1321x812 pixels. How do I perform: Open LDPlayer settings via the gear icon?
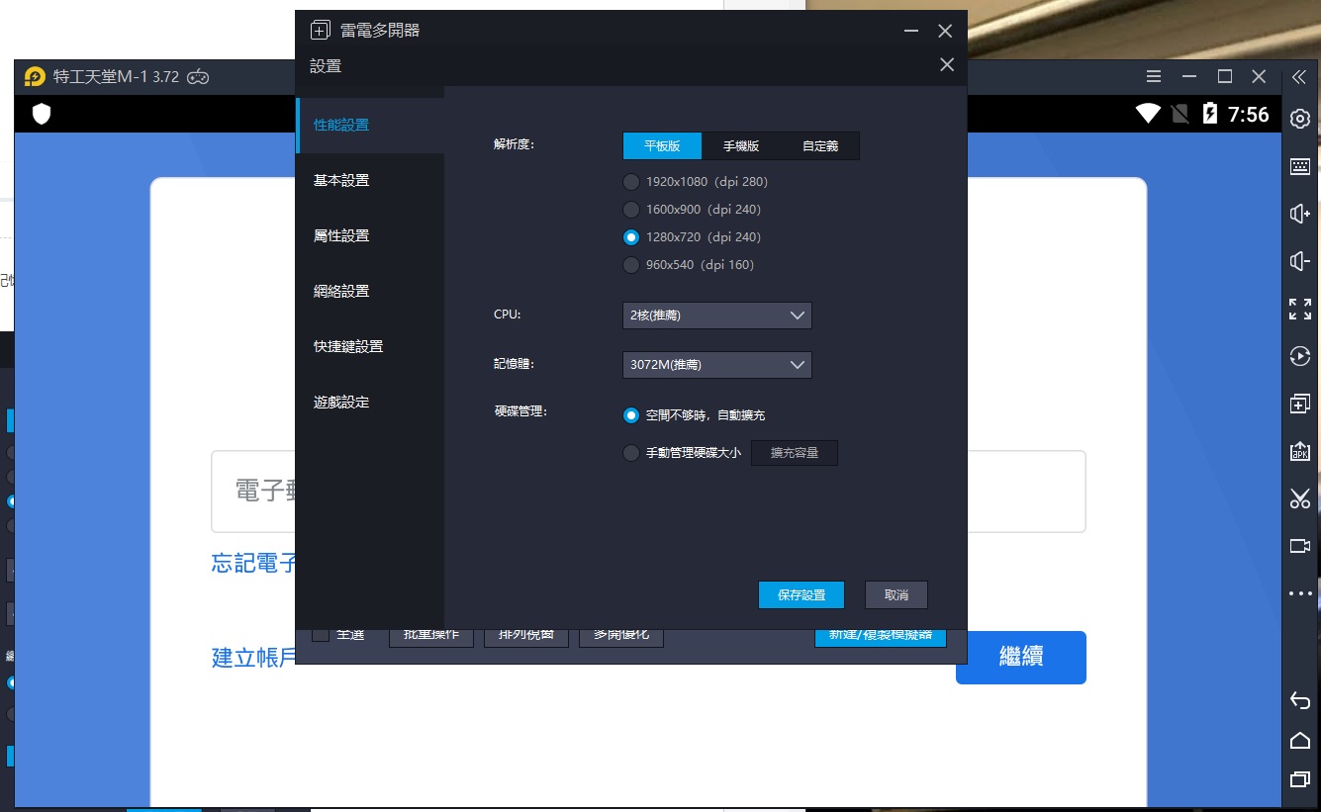(x=1300, y=118)
